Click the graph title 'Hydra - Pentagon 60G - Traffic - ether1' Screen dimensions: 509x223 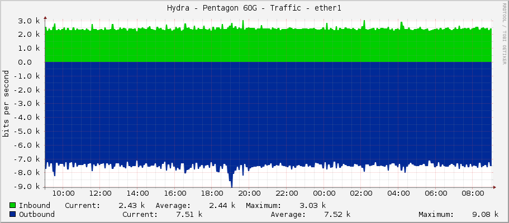click(254, 8)
